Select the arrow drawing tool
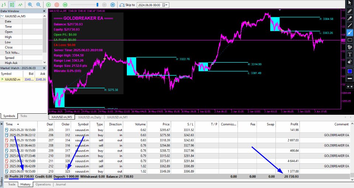Viewport: 354px width, 188px height. [350, 33]
